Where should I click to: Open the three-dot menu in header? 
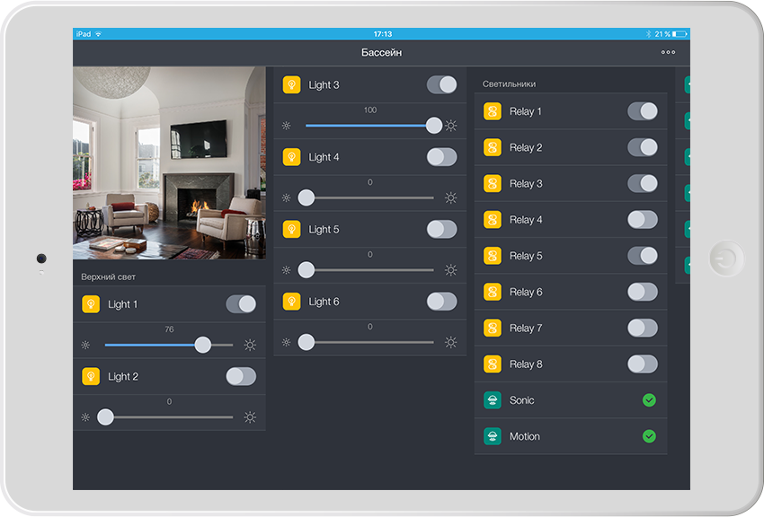pyautogui.click(x=668, y=53)
